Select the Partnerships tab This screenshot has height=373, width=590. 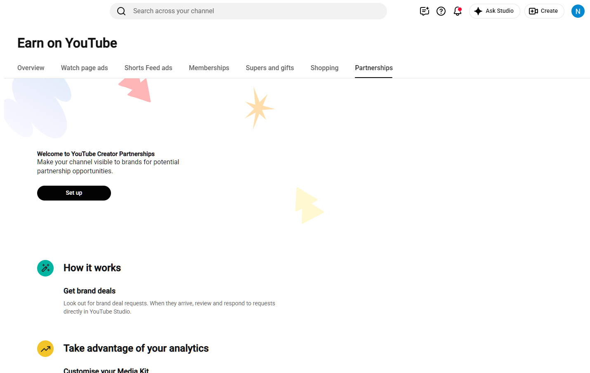[374, 68]
